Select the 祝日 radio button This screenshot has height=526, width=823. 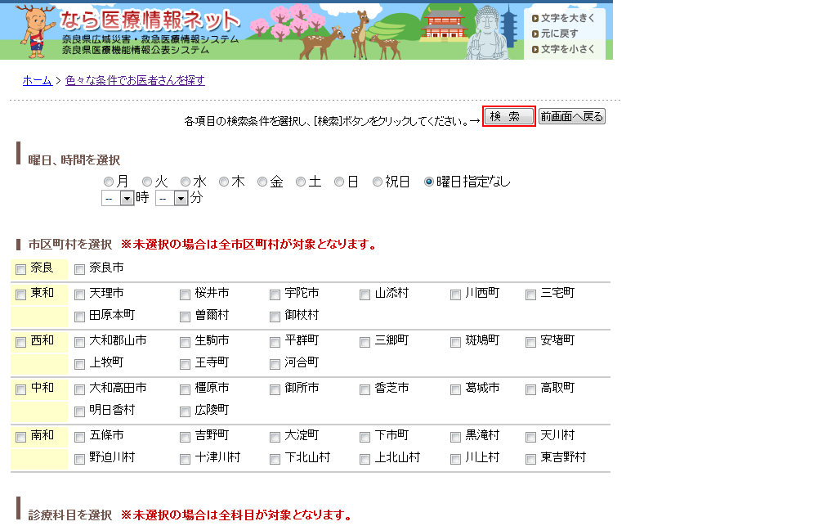click(x=378, y=182)
